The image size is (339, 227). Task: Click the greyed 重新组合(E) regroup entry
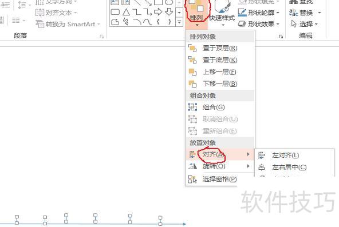coord(220,131)
